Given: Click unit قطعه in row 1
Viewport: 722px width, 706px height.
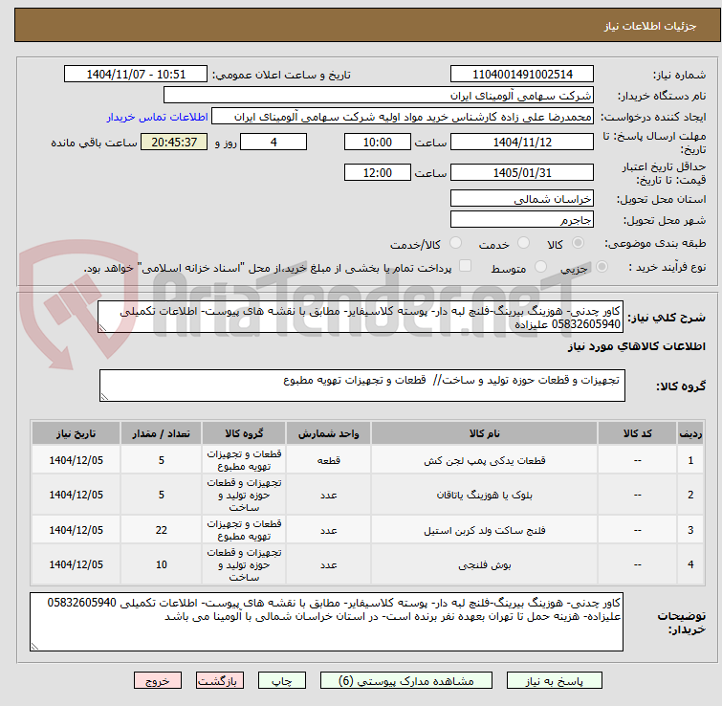Looking at the screenshot, I should (328, 460).
